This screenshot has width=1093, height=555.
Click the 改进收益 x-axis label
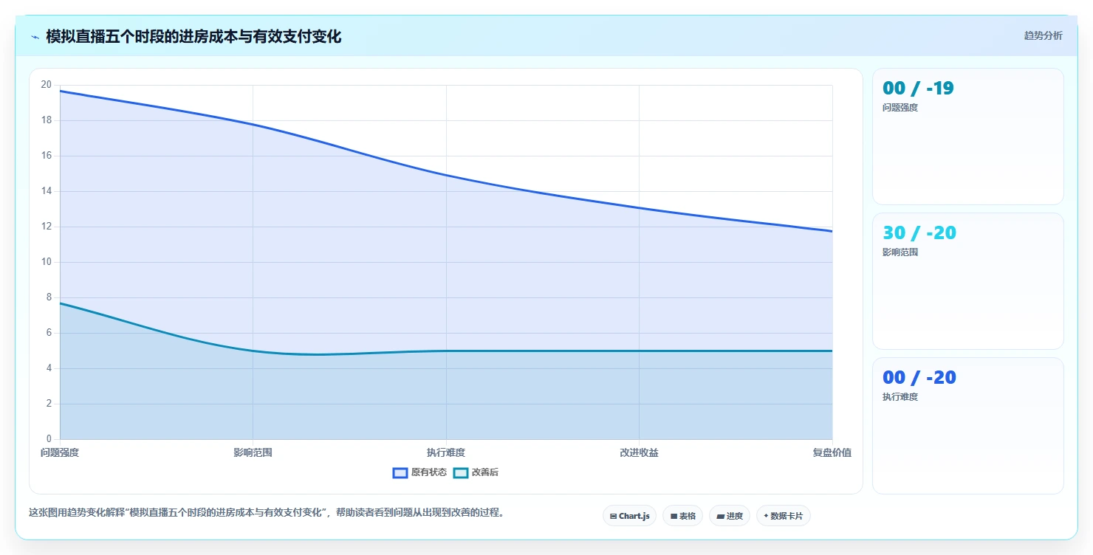pyautogui.click(x=639, y=452)
